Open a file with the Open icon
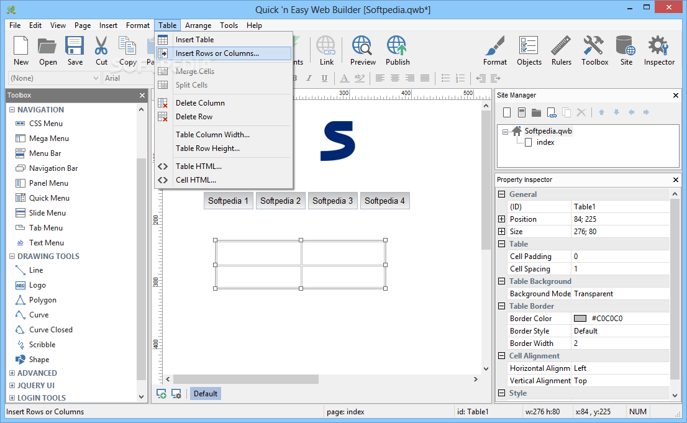The image size is (687, 423). [x=47, y=51]
